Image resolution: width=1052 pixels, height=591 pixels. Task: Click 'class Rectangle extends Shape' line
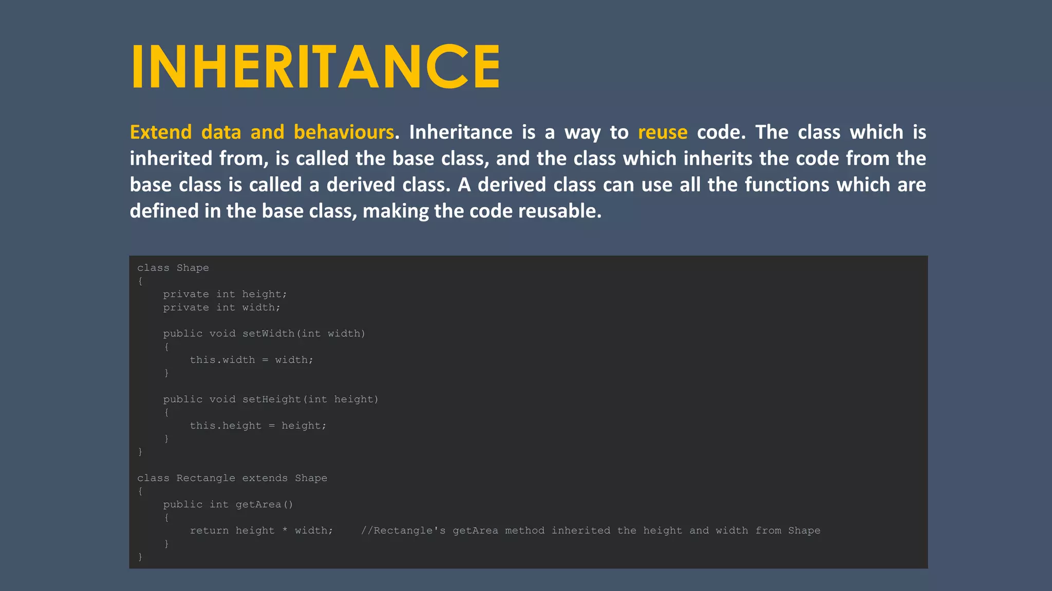(x=232, y=478)
